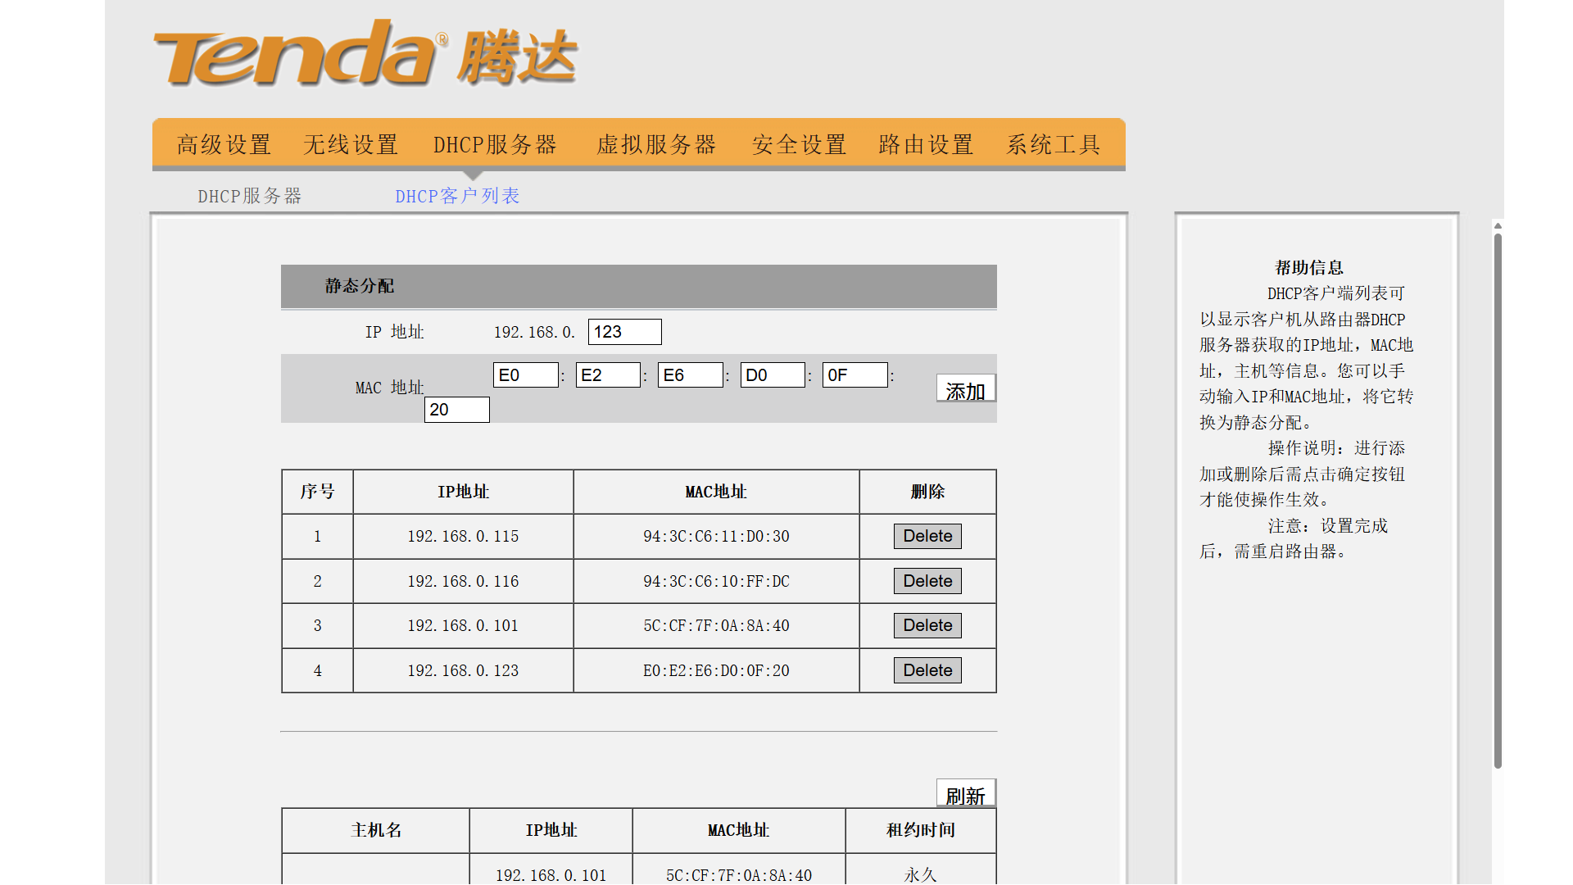Viewport: 1573px width, 885px height.
Task: Open the 路由设置 menu
Action: (926, 145)
